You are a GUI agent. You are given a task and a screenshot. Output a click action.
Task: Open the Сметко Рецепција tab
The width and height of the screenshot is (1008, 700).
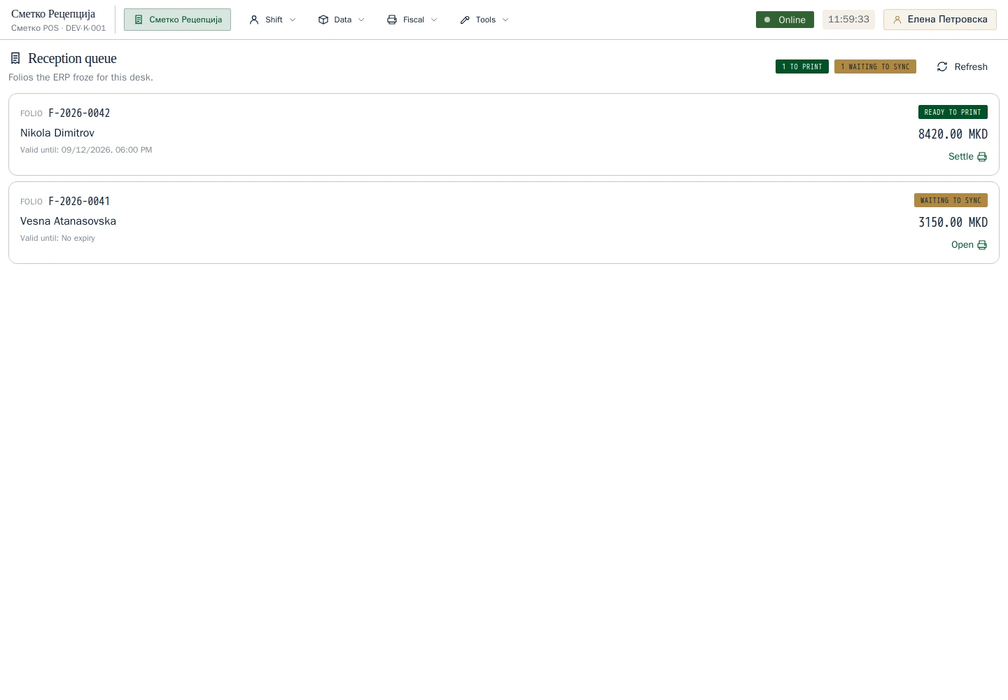click(177, 20)
